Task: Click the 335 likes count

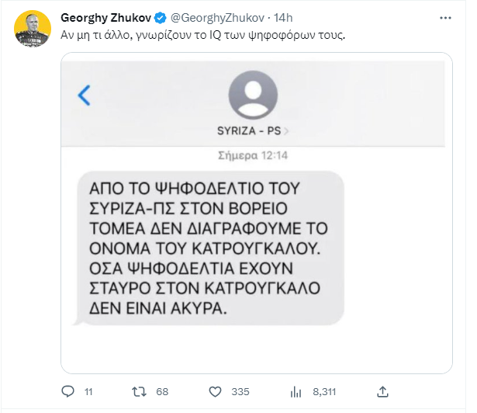Action: tap(240, 390)
